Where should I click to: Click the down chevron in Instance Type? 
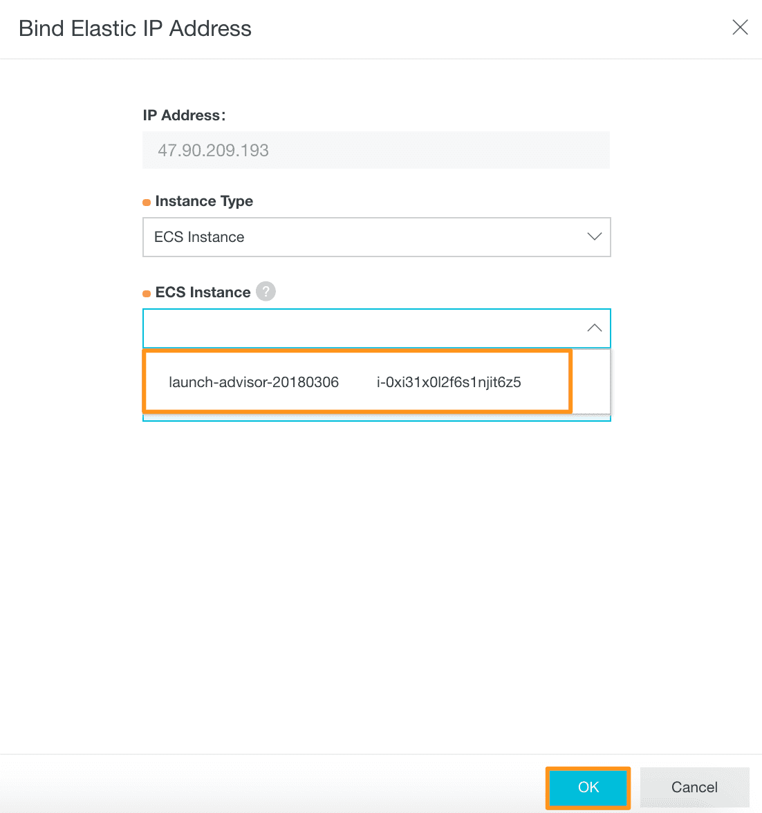coord(594,236)
